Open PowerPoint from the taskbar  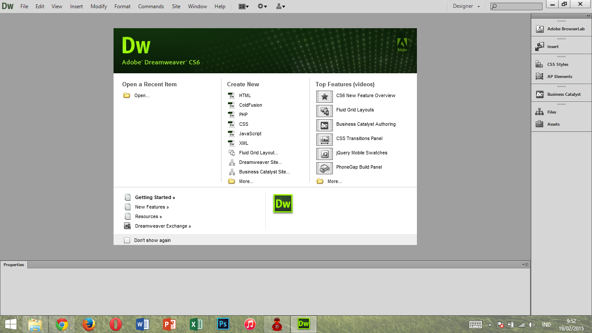coord(169,324)
